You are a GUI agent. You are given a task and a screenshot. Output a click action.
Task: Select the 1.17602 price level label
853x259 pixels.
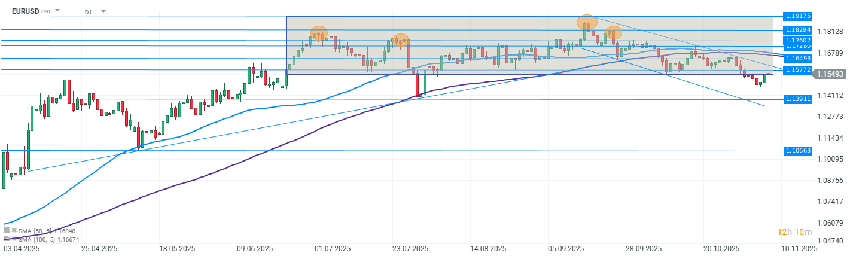[798, 41]
